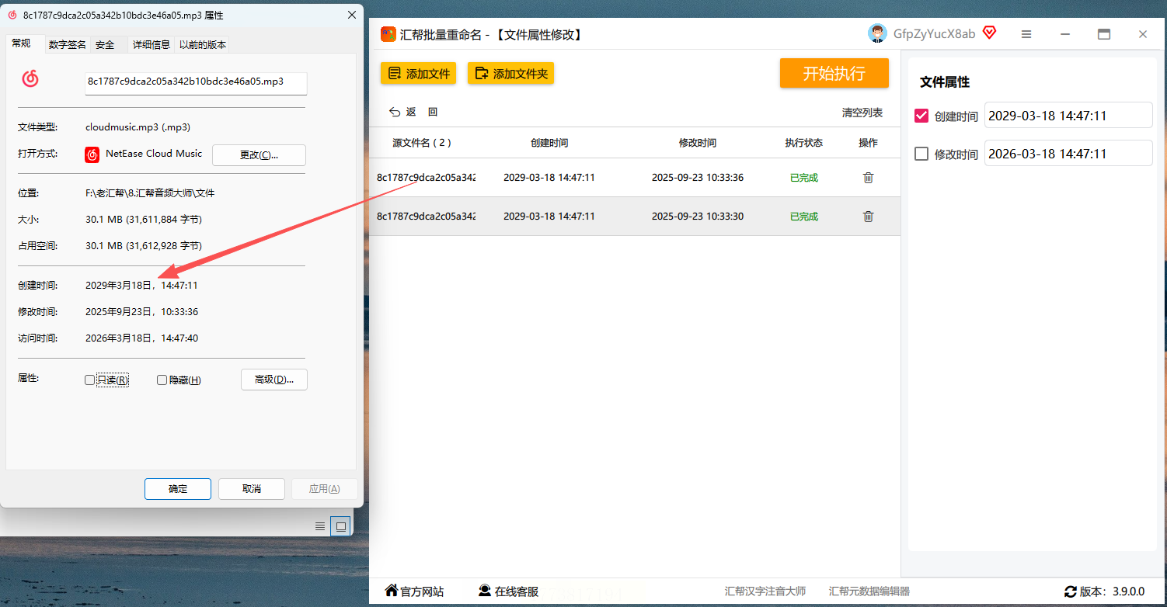The image size is (1167, 607).
Task: Open the 官方网站 link
Action: pyautogui.click(x=415, y=591)
